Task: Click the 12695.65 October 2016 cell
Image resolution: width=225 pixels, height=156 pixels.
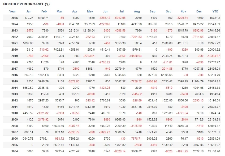Action: pyautogui.click(x=167, y=75)
